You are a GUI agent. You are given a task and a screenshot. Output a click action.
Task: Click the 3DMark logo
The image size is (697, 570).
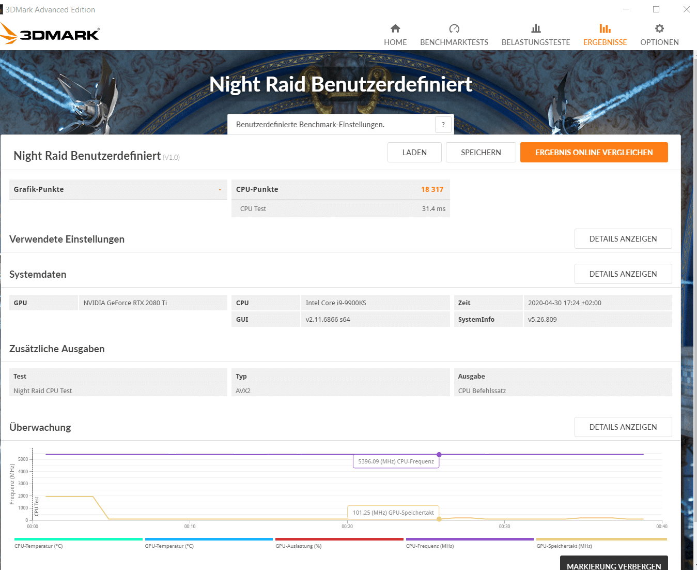click(50, 34)
